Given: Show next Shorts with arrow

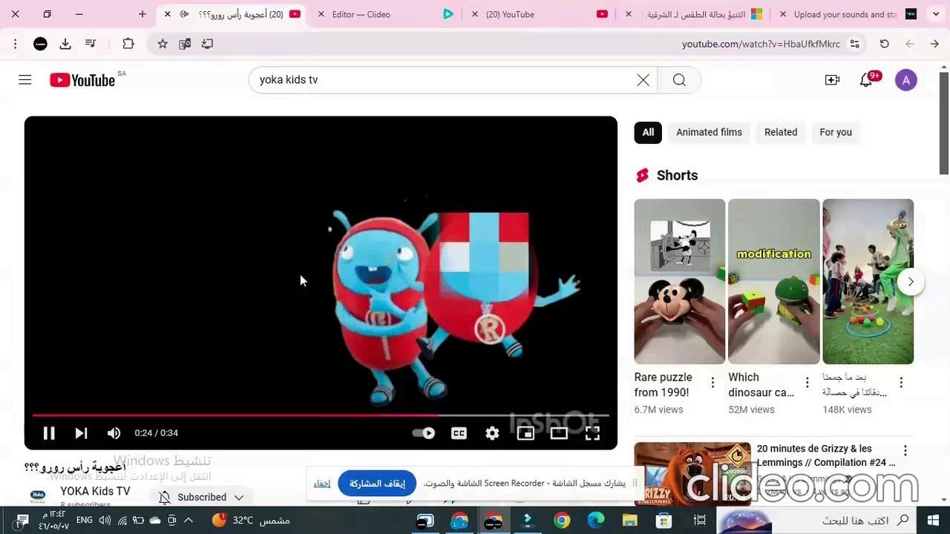Looking at the screenshot, I should click(911, 282).
